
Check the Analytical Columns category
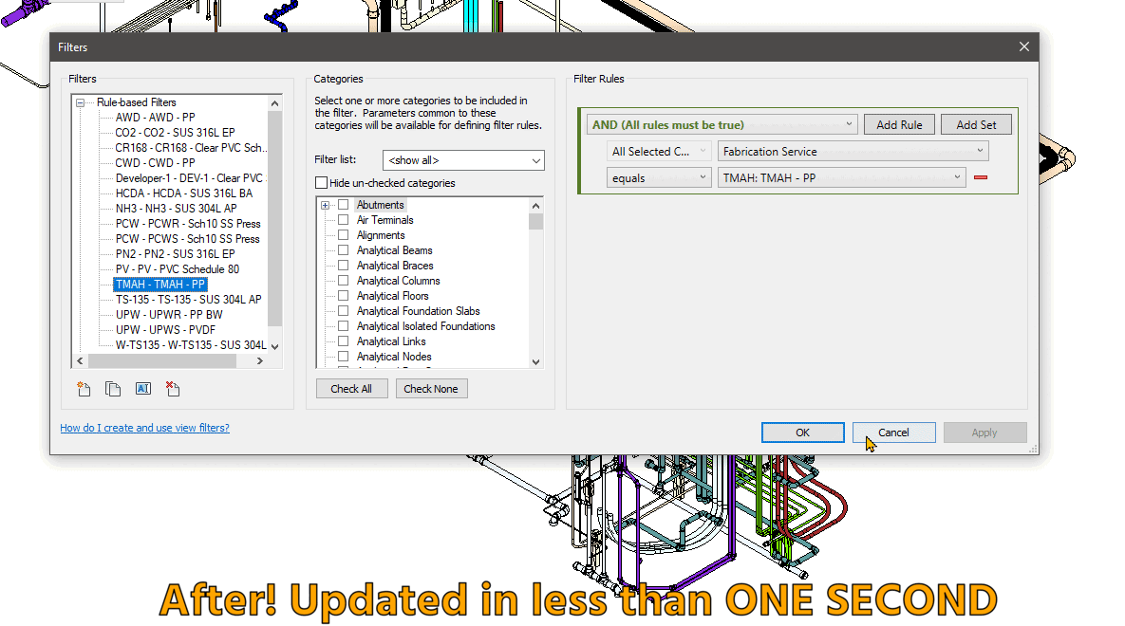pyautogui.click(x=344, y=281)
